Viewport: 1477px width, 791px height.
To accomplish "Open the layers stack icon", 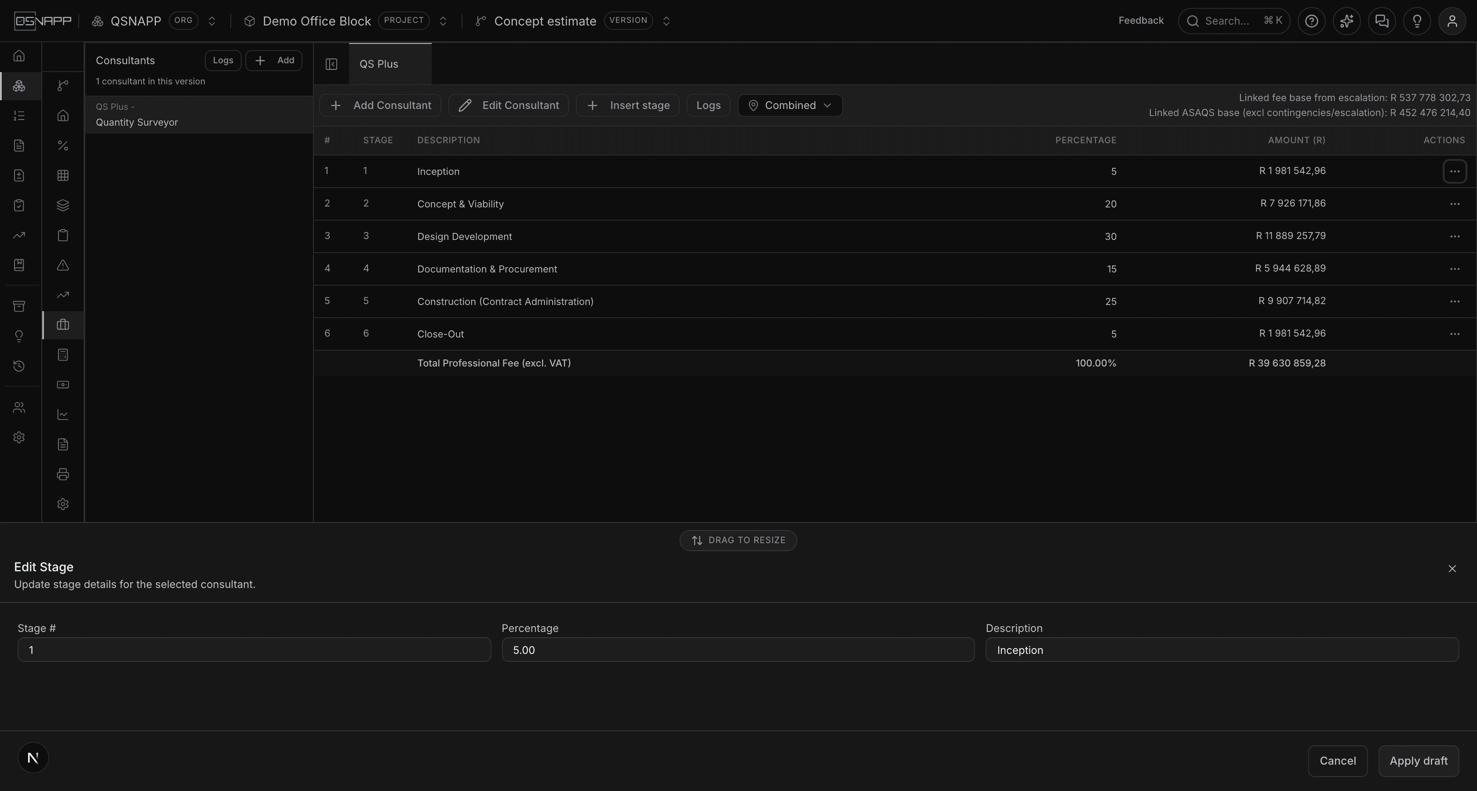I will (63, 205).
